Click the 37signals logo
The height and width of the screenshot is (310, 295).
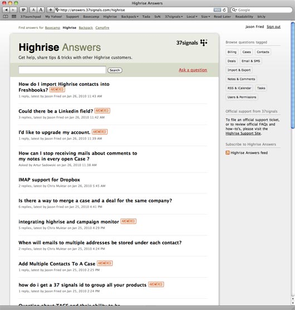coord(191,43)
